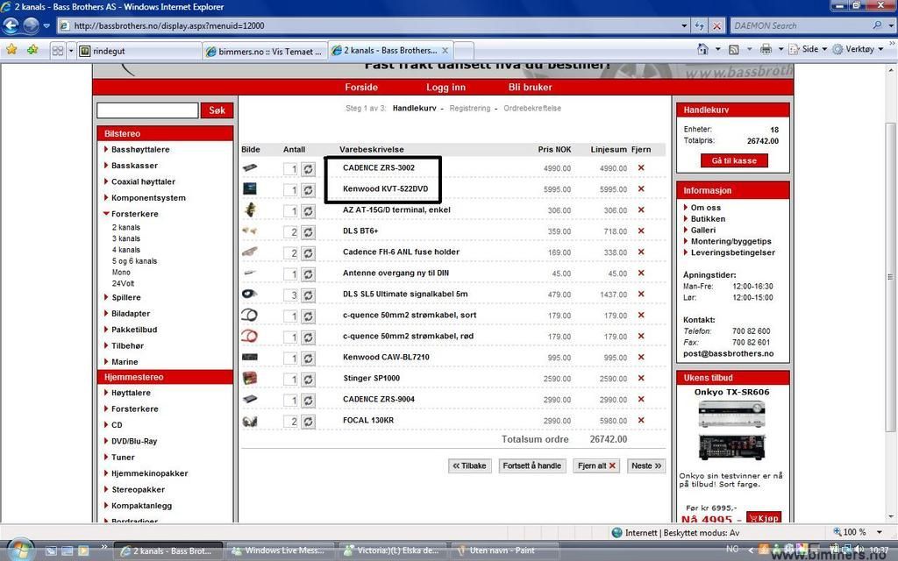Click the browser address bar URL
Image resolution: width=898 pixels, height=561 pixels.
pyautogui.click(x=367, y=25)
